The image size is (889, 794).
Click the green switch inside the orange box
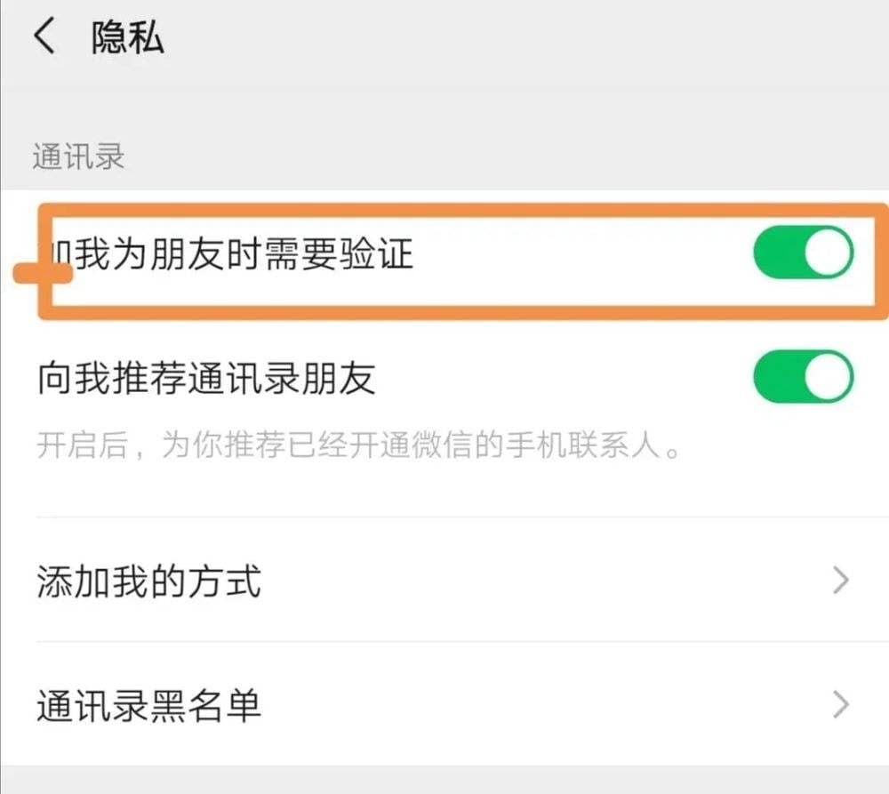tap(801, 253)
